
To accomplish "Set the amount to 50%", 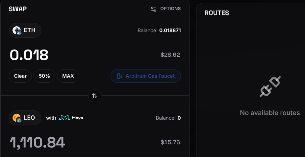I will coord(44,76).
